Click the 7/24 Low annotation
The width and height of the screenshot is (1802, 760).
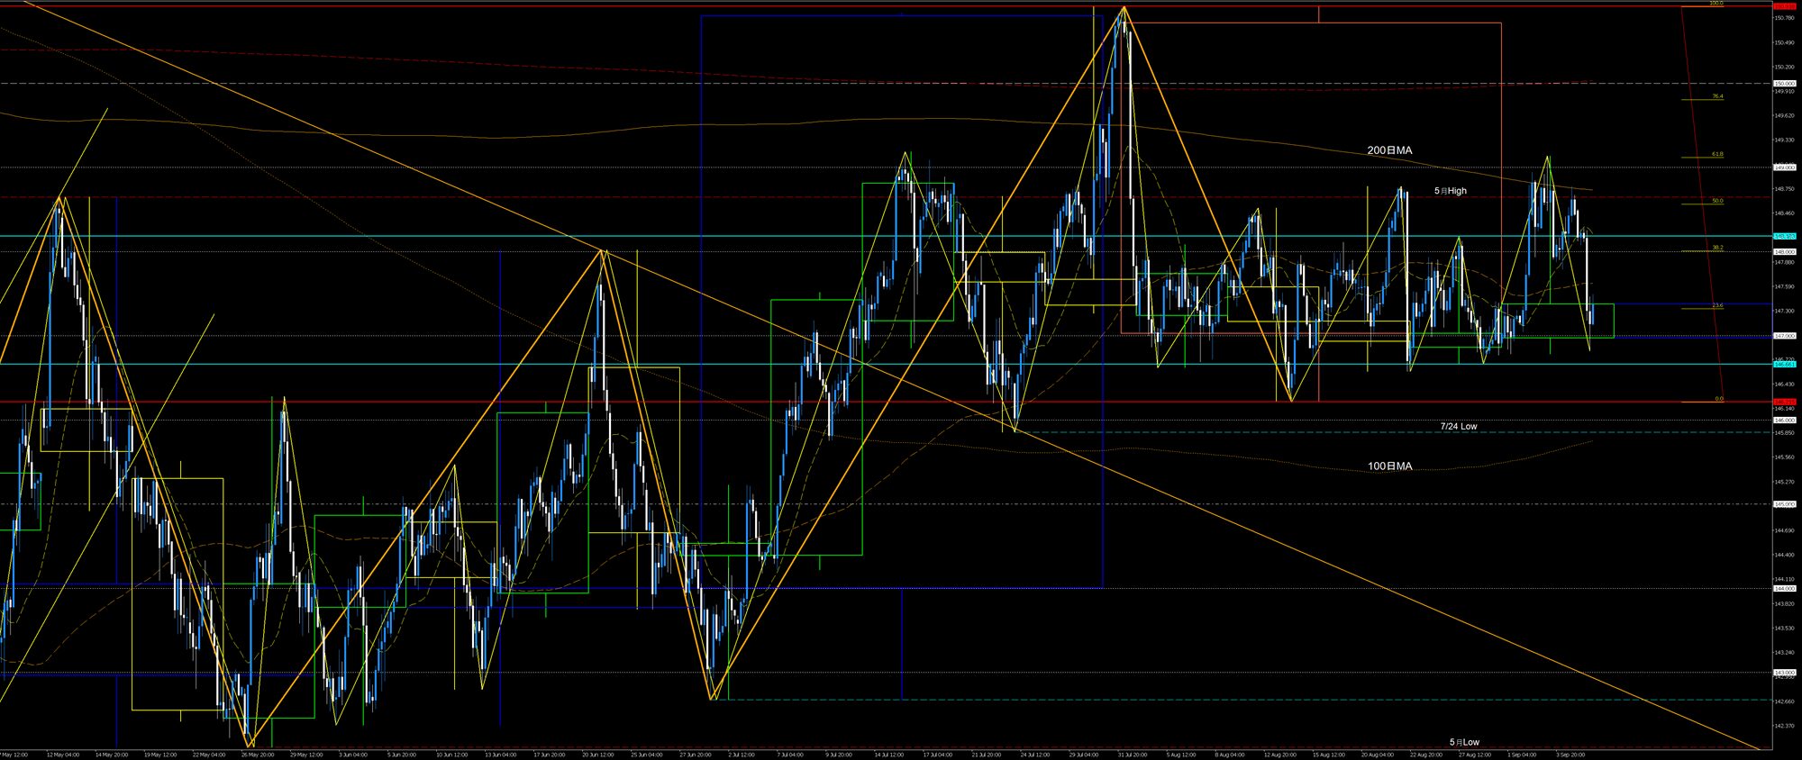pos(1459,426)
